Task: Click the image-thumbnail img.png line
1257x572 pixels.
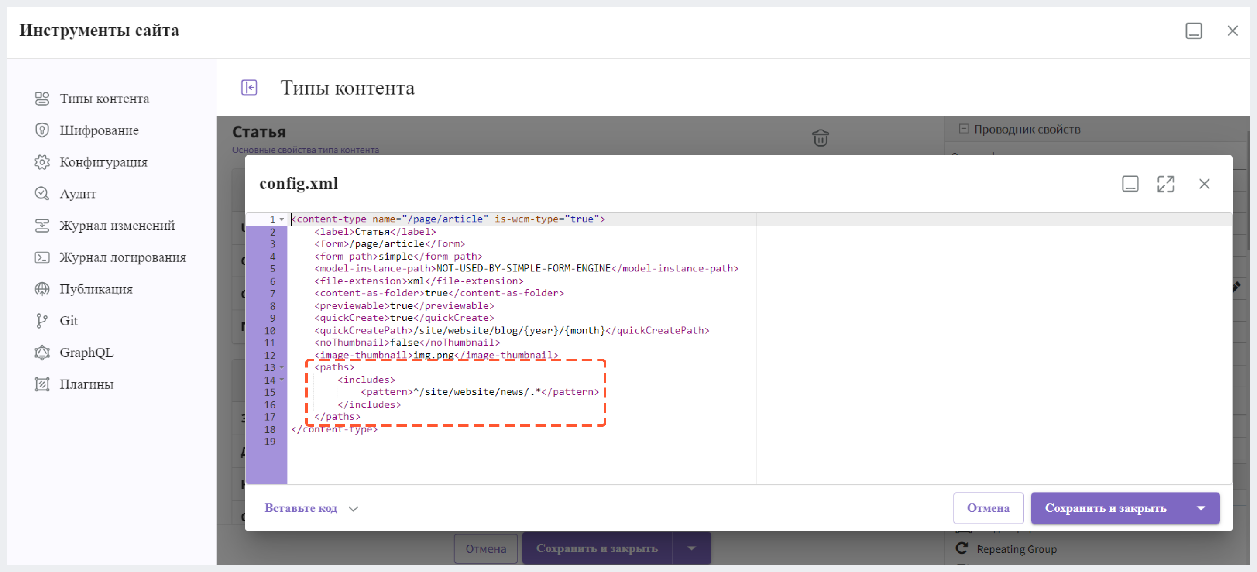Action: pyautogui.click(x=436, y=355)
